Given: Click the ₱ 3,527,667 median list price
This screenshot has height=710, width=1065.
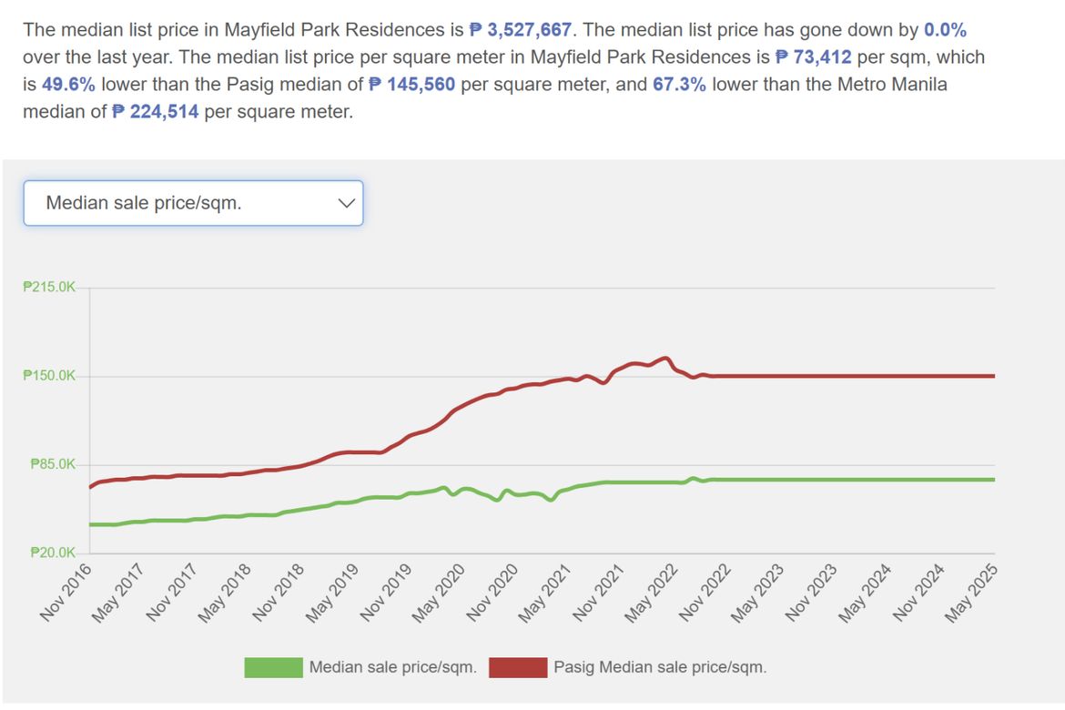Looking at the screenshot, I should click(521, 30).
